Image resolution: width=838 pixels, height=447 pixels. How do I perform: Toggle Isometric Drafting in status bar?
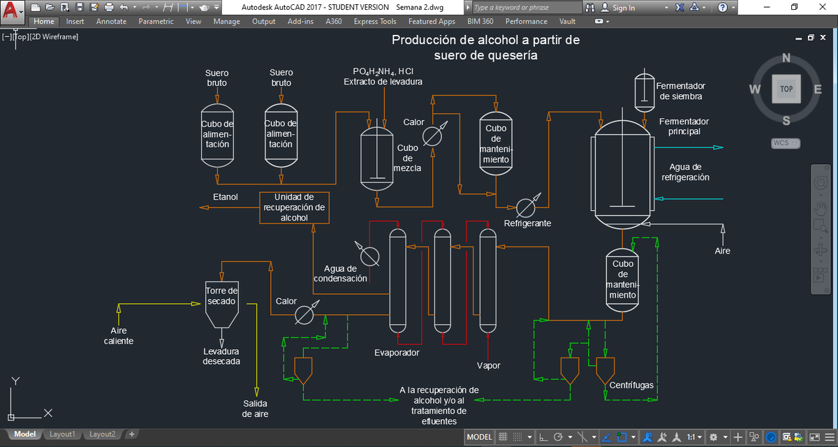pyautogui.click(x=582, y=437)
